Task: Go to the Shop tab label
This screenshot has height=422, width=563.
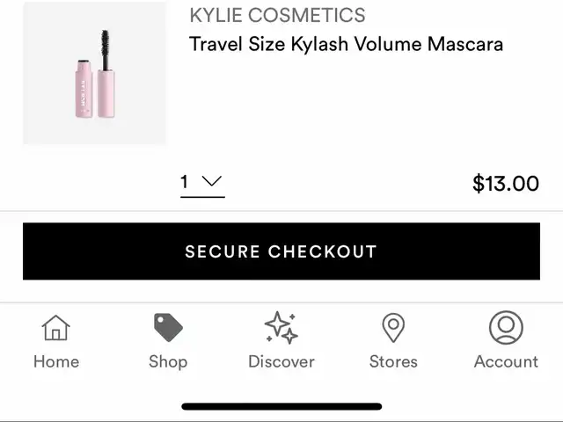Action: (168, 361)
